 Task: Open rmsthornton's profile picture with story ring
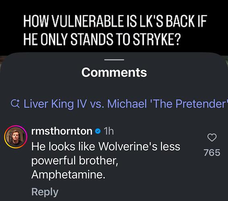[x=16, y=137]
